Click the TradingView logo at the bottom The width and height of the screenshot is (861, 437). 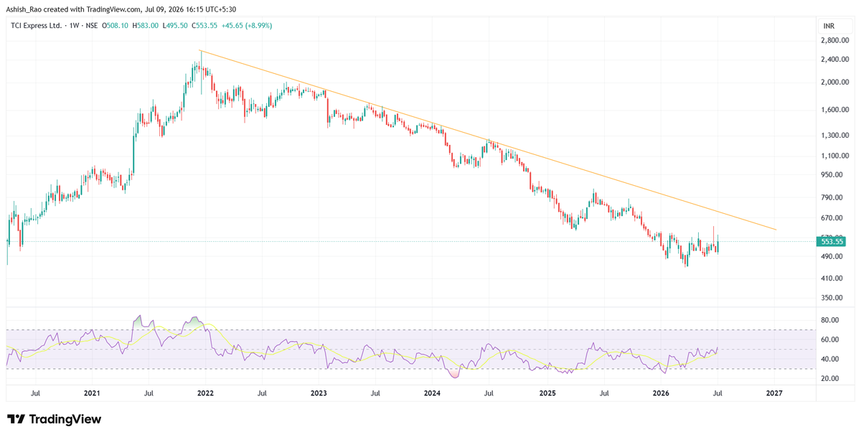(54, 419)
